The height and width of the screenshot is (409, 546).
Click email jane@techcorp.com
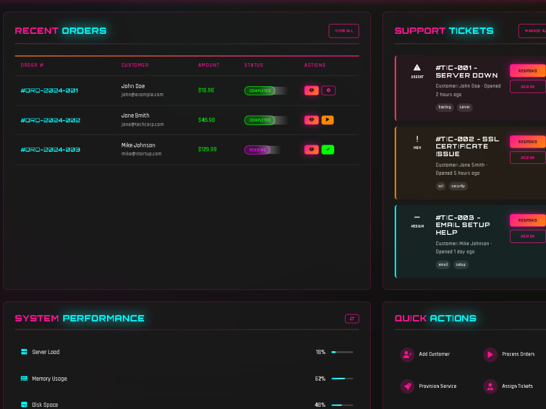pos(143,125)
